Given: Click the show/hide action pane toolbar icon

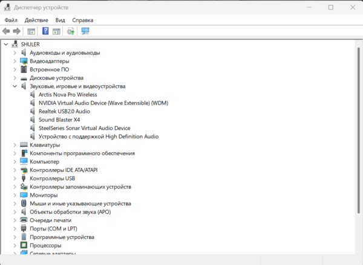Looking at the screenshot, I should pyautogui.click(x=56, y=31).
